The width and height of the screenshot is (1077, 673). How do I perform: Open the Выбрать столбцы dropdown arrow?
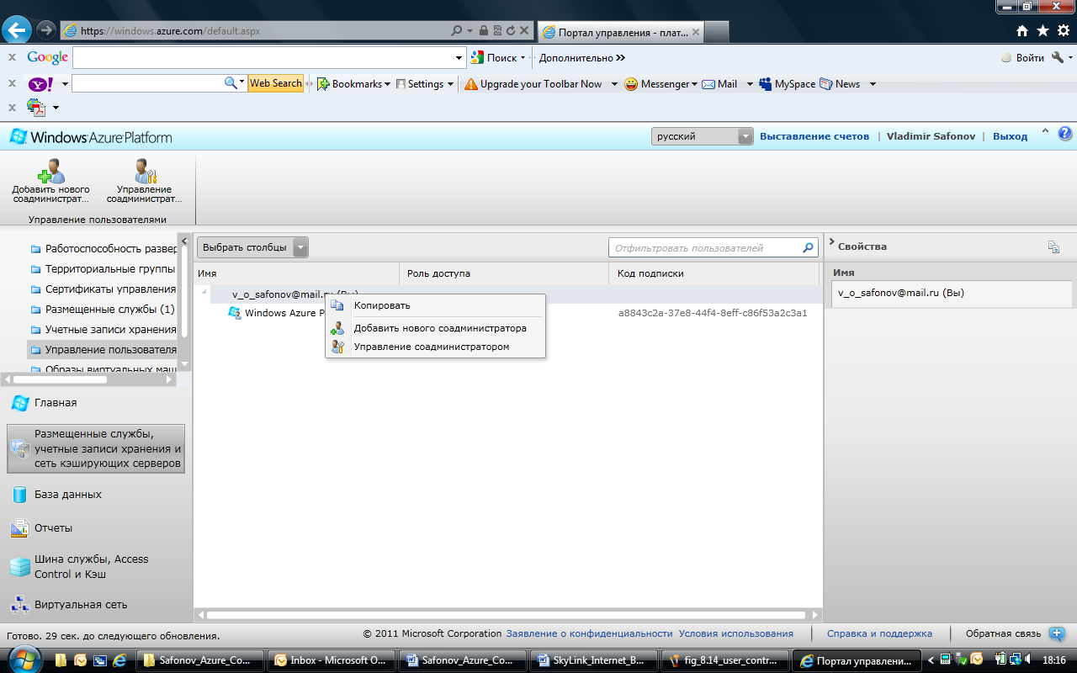[300, 247]
